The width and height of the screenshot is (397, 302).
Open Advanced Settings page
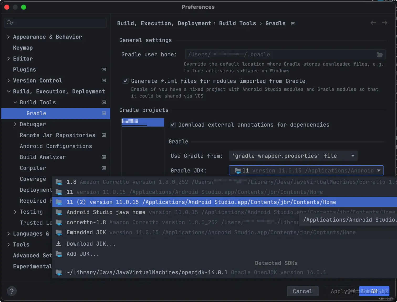(33, 255)
